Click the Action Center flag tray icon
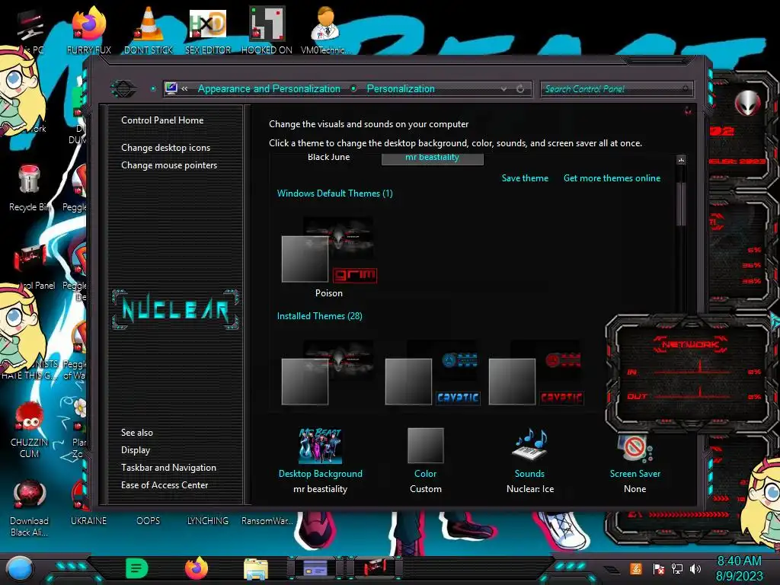780x585 pixels. 658,568
